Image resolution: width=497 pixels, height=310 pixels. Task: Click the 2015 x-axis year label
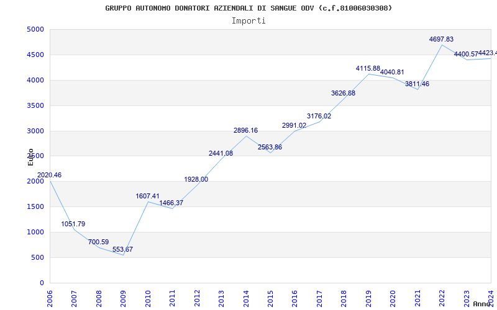pos(270,298)
